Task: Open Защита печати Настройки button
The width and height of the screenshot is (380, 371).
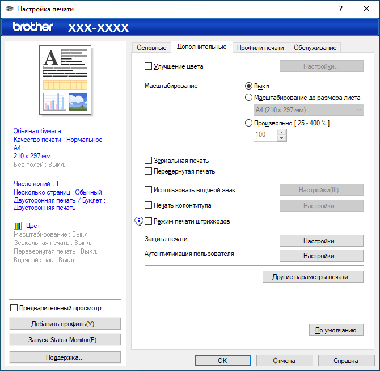Action: (x=322, y=241)
